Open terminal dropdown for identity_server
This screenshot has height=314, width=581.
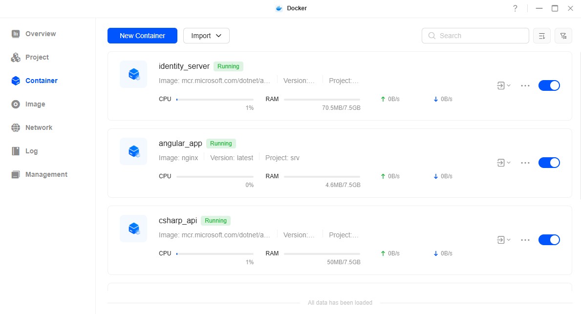[504, 85]
